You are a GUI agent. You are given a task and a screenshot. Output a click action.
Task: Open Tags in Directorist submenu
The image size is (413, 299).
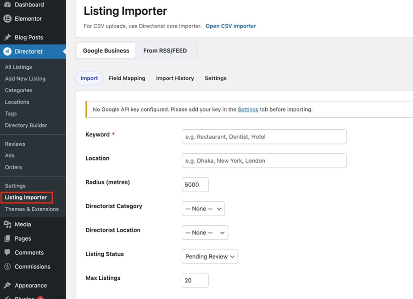pyautogui.click(x=11, y=114)
